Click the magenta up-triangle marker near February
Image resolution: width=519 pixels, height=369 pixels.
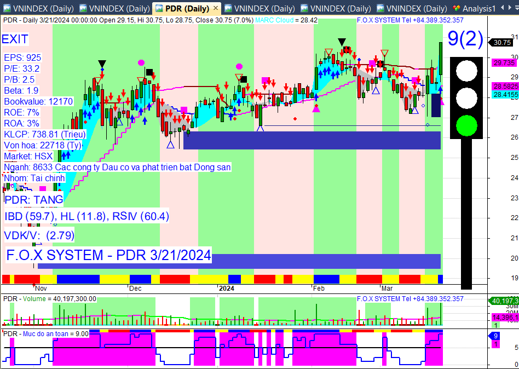click(316, 108)
